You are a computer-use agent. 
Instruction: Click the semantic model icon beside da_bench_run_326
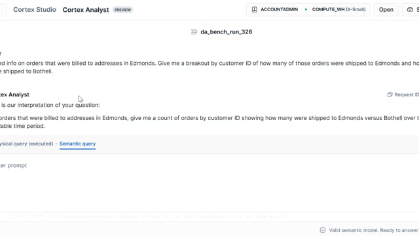tap(194, 32)
